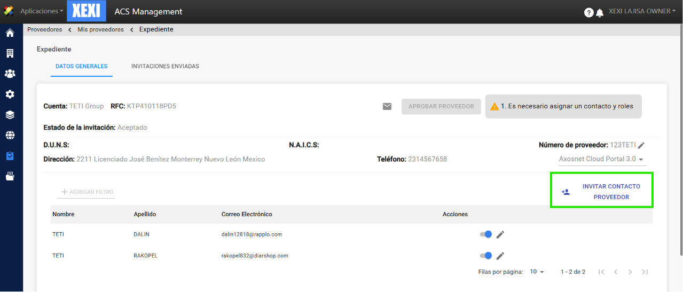Click email rakopel832@diarshop.com
The height and width of the screenshot is (292, 683).
pyautogui.click(x=255, y=256)
